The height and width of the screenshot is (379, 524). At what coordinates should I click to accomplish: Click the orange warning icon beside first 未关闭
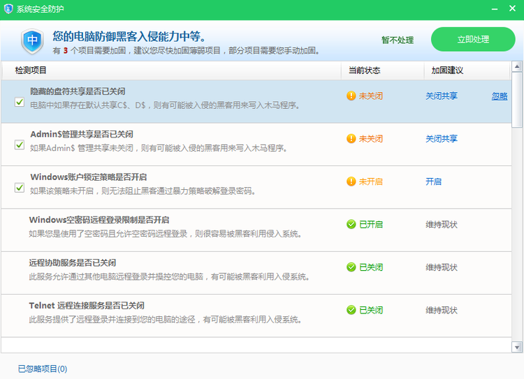click(351, 96)
